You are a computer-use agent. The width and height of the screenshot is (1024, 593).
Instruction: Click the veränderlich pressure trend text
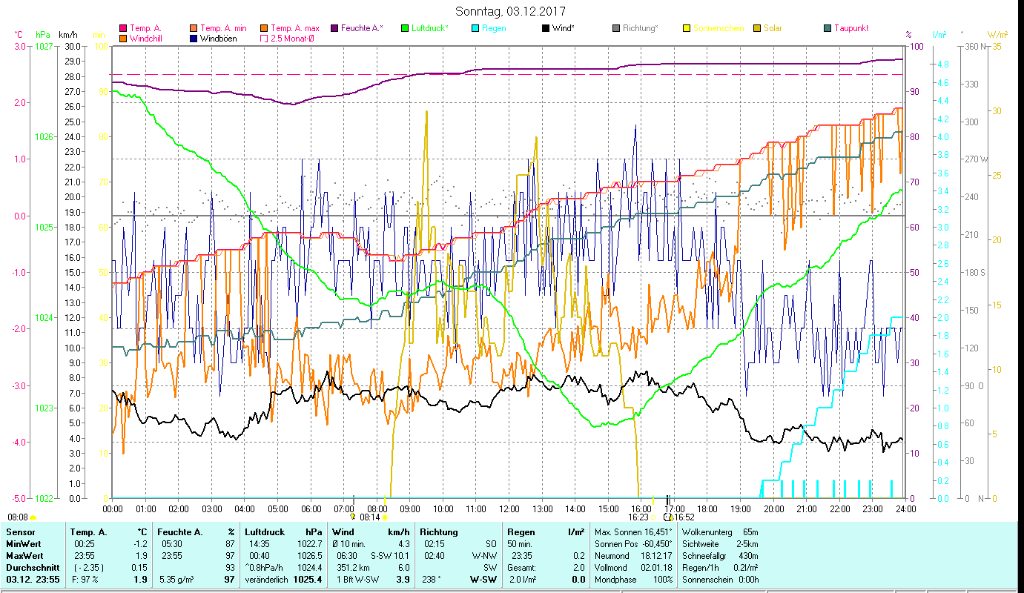[267, 580]
